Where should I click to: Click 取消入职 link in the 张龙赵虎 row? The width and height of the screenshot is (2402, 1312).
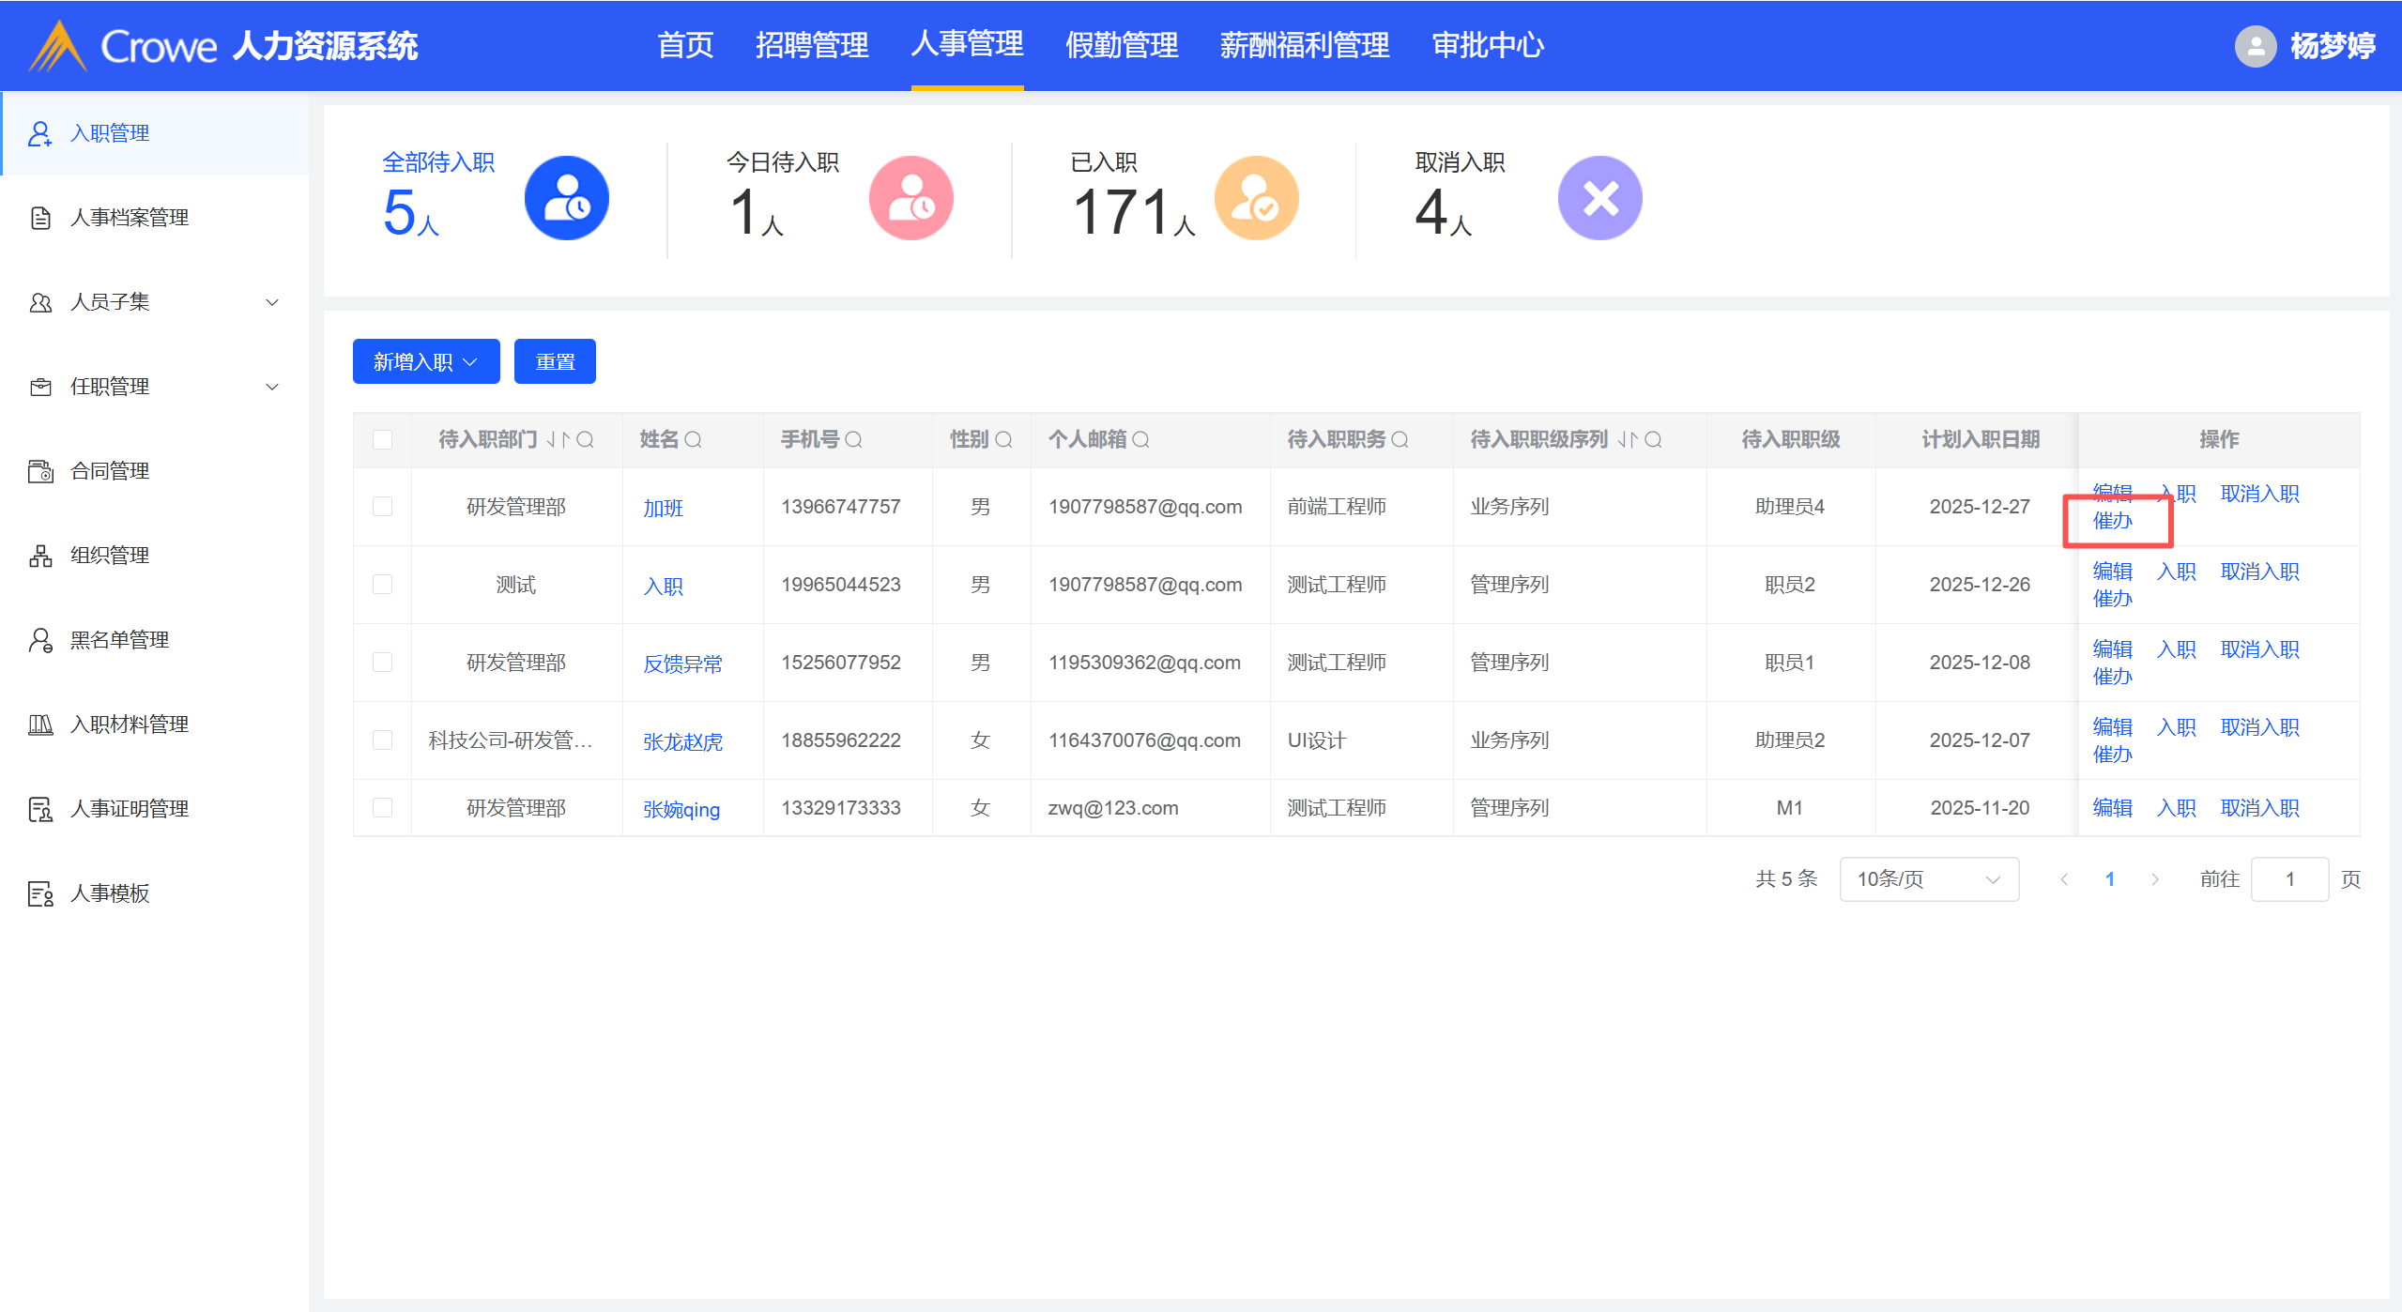click(x=2259, y=727)
